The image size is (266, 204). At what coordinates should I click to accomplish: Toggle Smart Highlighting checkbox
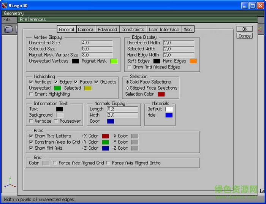31,94
